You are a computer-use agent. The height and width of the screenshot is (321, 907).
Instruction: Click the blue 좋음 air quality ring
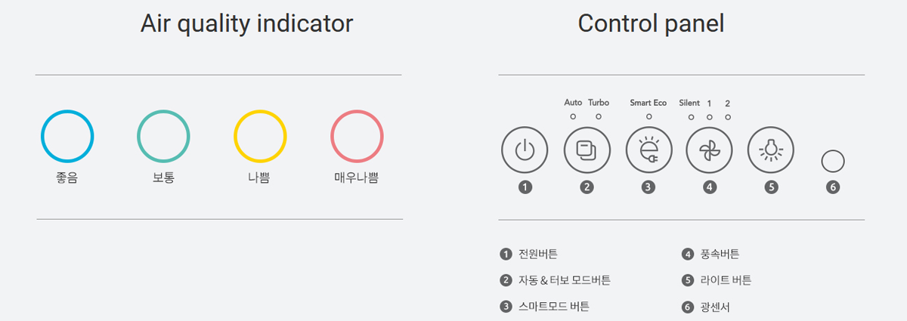(x=67, y=137)
